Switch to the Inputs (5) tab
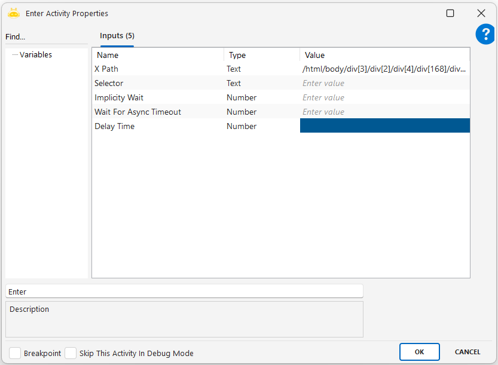The image size is (498, 365). coord(117,36)
